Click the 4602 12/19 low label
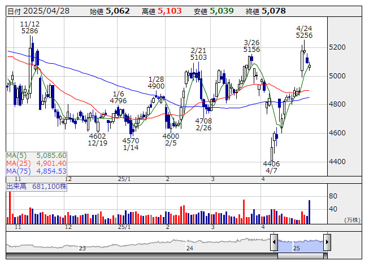369x265 pixels. pyautogui.click(x=97, y=139)
